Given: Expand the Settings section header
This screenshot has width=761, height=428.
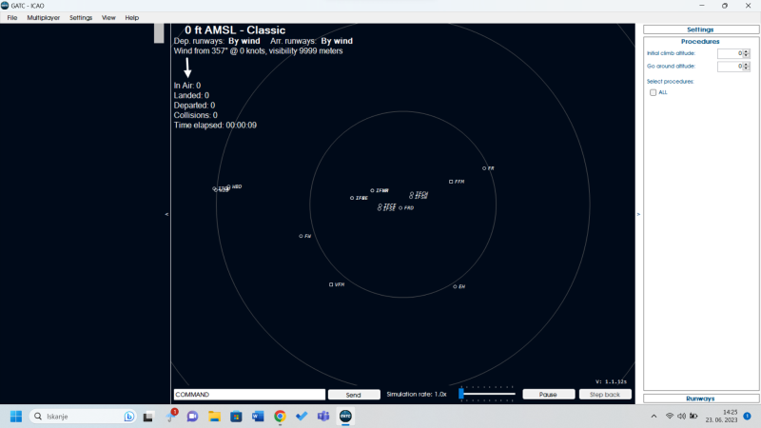Looking at the screenshot, I should click(x=700, y=29).
